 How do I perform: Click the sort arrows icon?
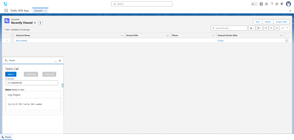[x=271, y=28]
